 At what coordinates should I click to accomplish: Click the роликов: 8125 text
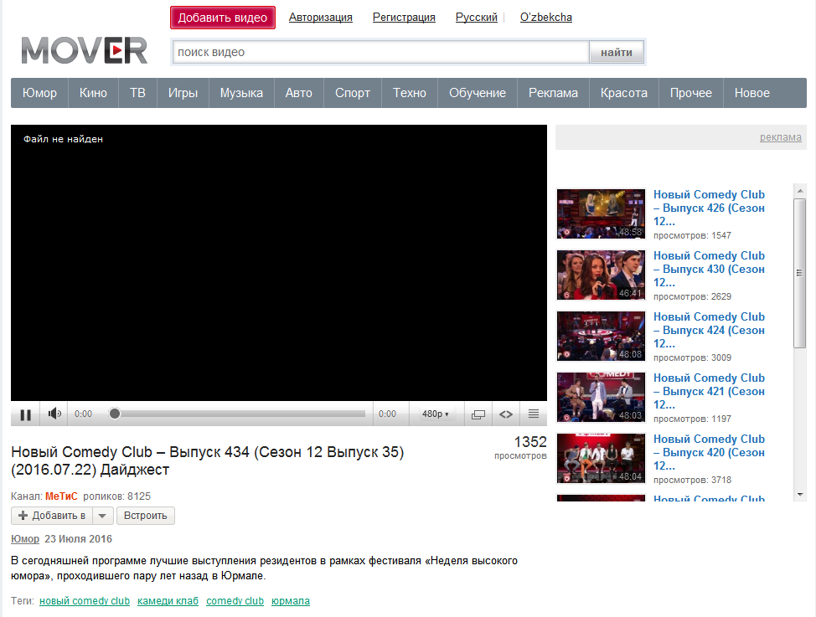pyautogui.click(x=116, y=496)
